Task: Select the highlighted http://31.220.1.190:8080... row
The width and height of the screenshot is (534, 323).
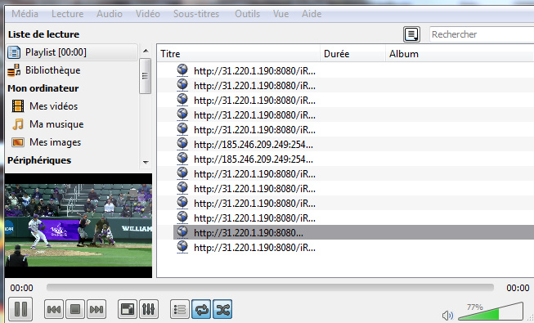Action: point(353,232)
